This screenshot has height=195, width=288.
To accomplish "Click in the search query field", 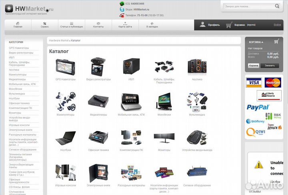I will point(249,6).
